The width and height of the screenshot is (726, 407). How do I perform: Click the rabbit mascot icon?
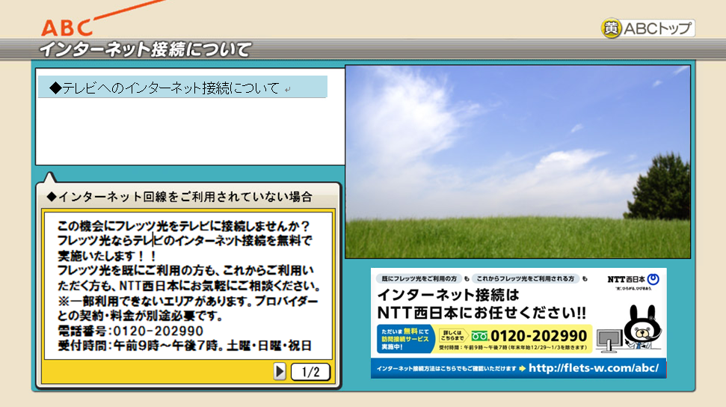(642, 327)
